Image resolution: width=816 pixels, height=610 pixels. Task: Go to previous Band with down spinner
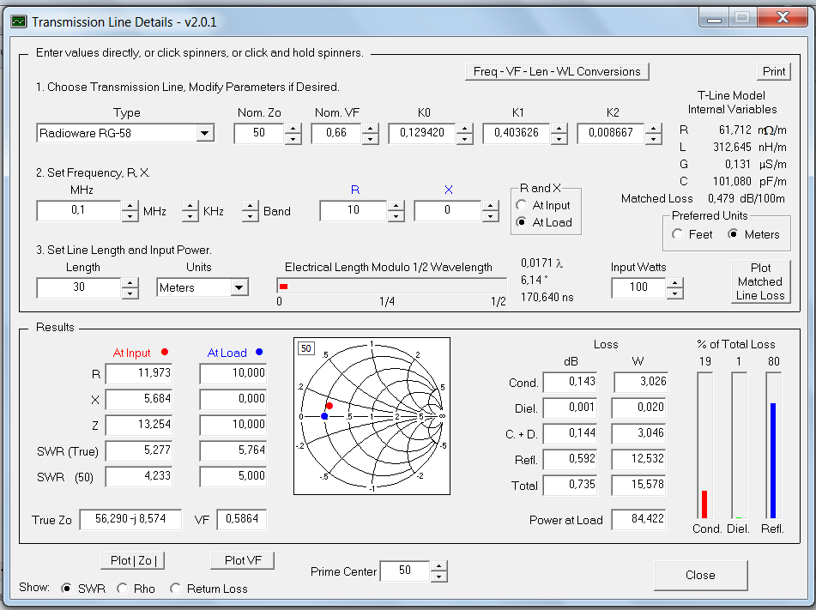(x=251, y=216)
